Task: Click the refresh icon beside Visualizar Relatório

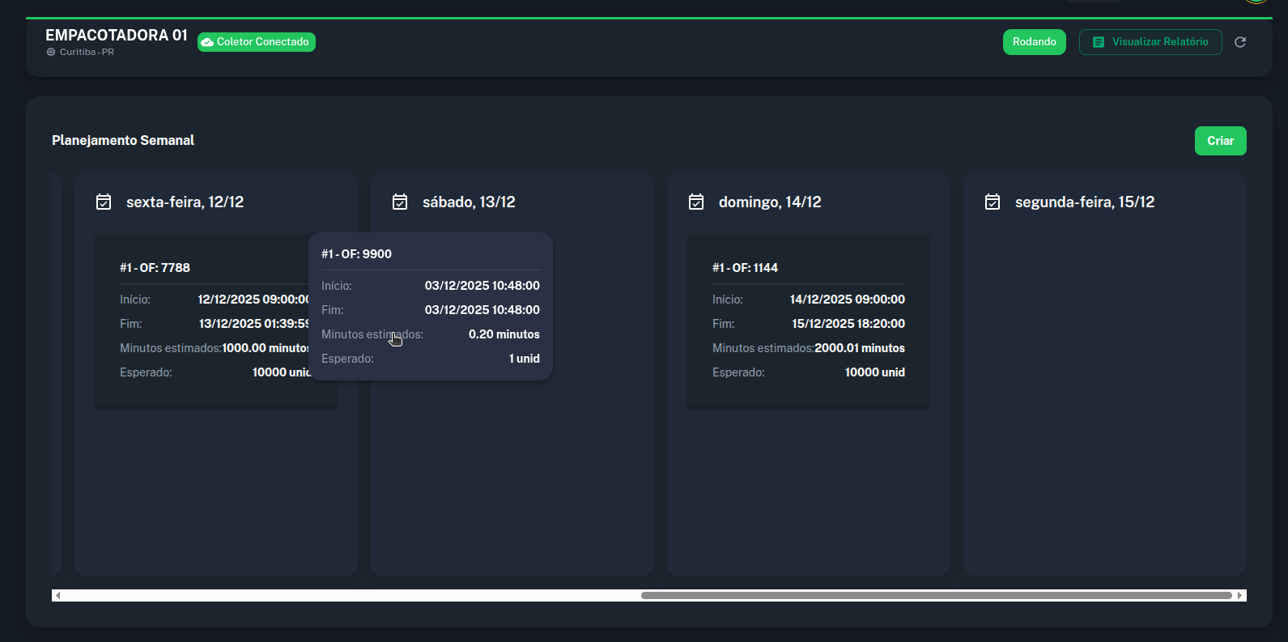Action: (x=1239, y=42)
